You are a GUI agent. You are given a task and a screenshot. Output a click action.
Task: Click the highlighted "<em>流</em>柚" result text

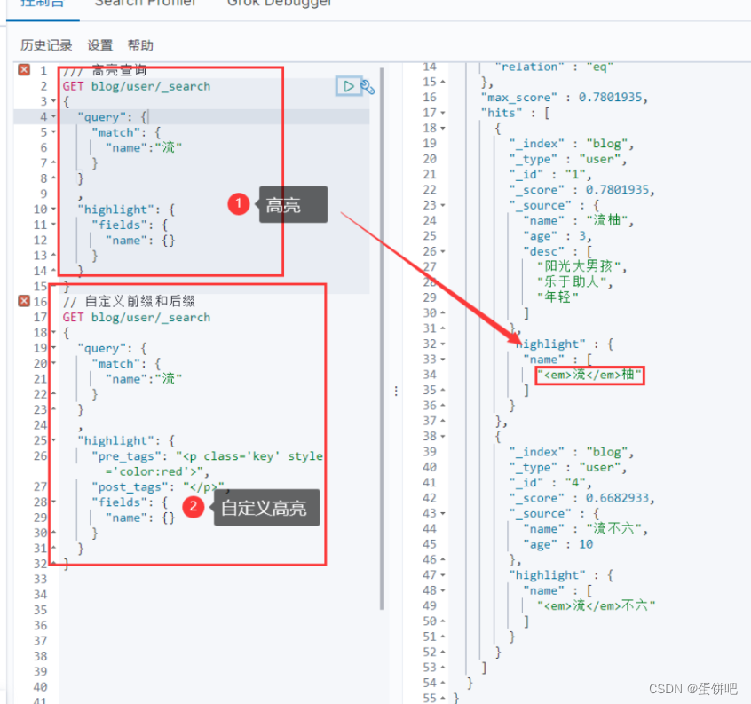[589, 376]
